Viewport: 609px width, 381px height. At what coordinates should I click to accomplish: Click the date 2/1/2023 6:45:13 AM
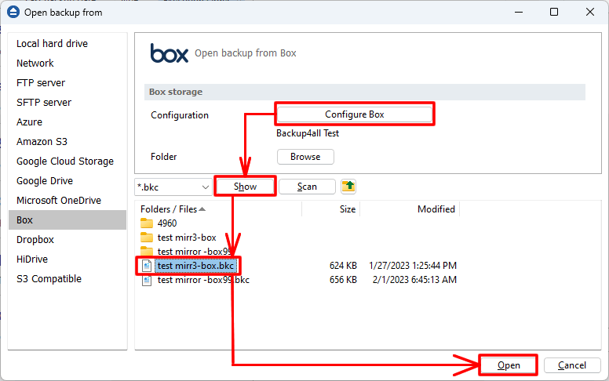pos(414,280)
